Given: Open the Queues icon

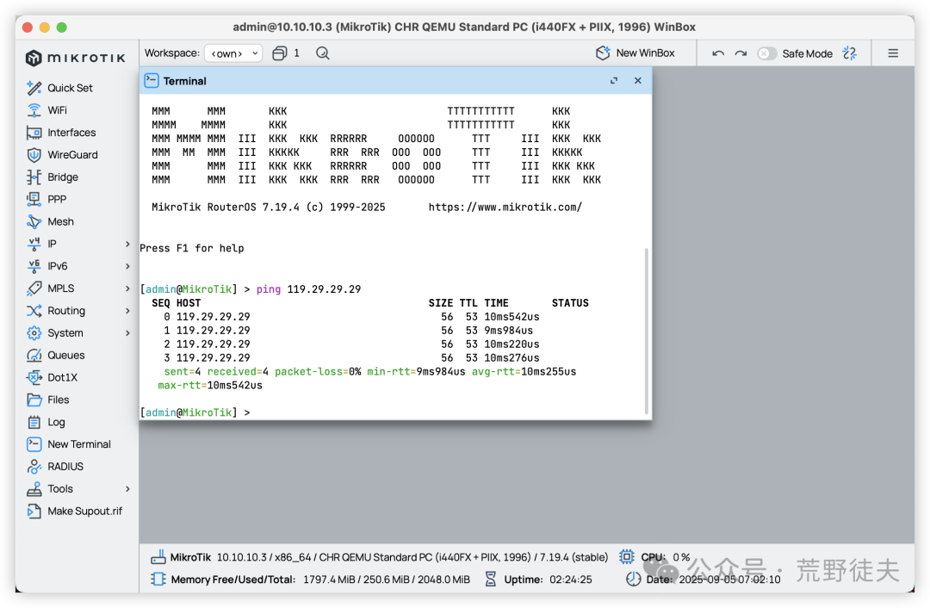Looking at the screenshot, I should pos(34,356).
